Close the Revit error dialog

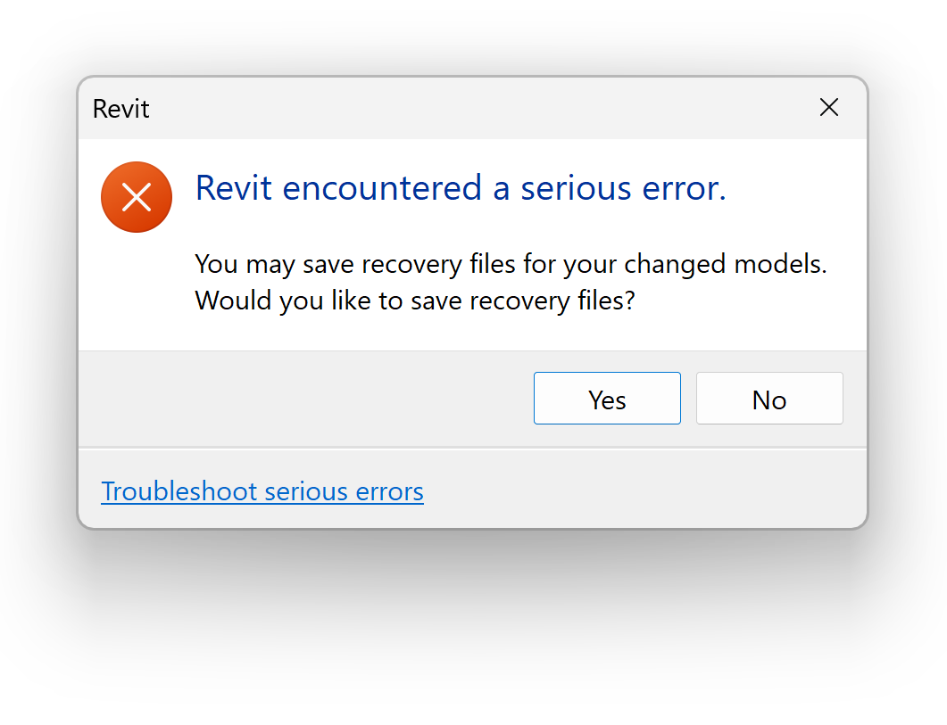coord(829,108)
